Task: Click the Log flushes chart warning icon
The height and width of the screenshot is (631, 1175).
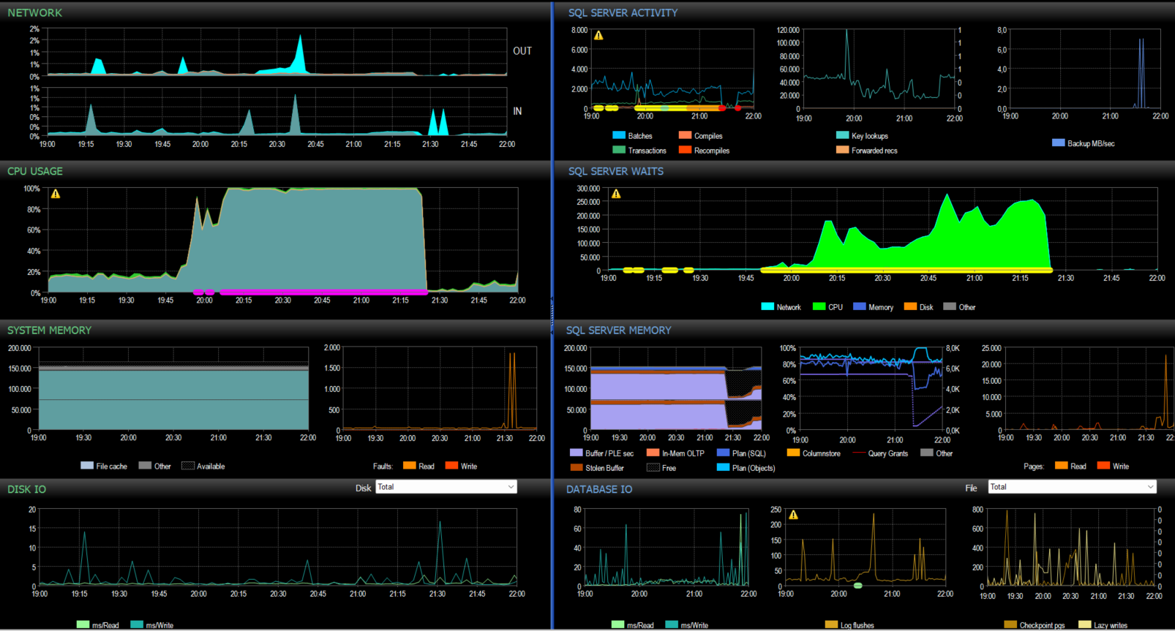Action: point(793,515)
